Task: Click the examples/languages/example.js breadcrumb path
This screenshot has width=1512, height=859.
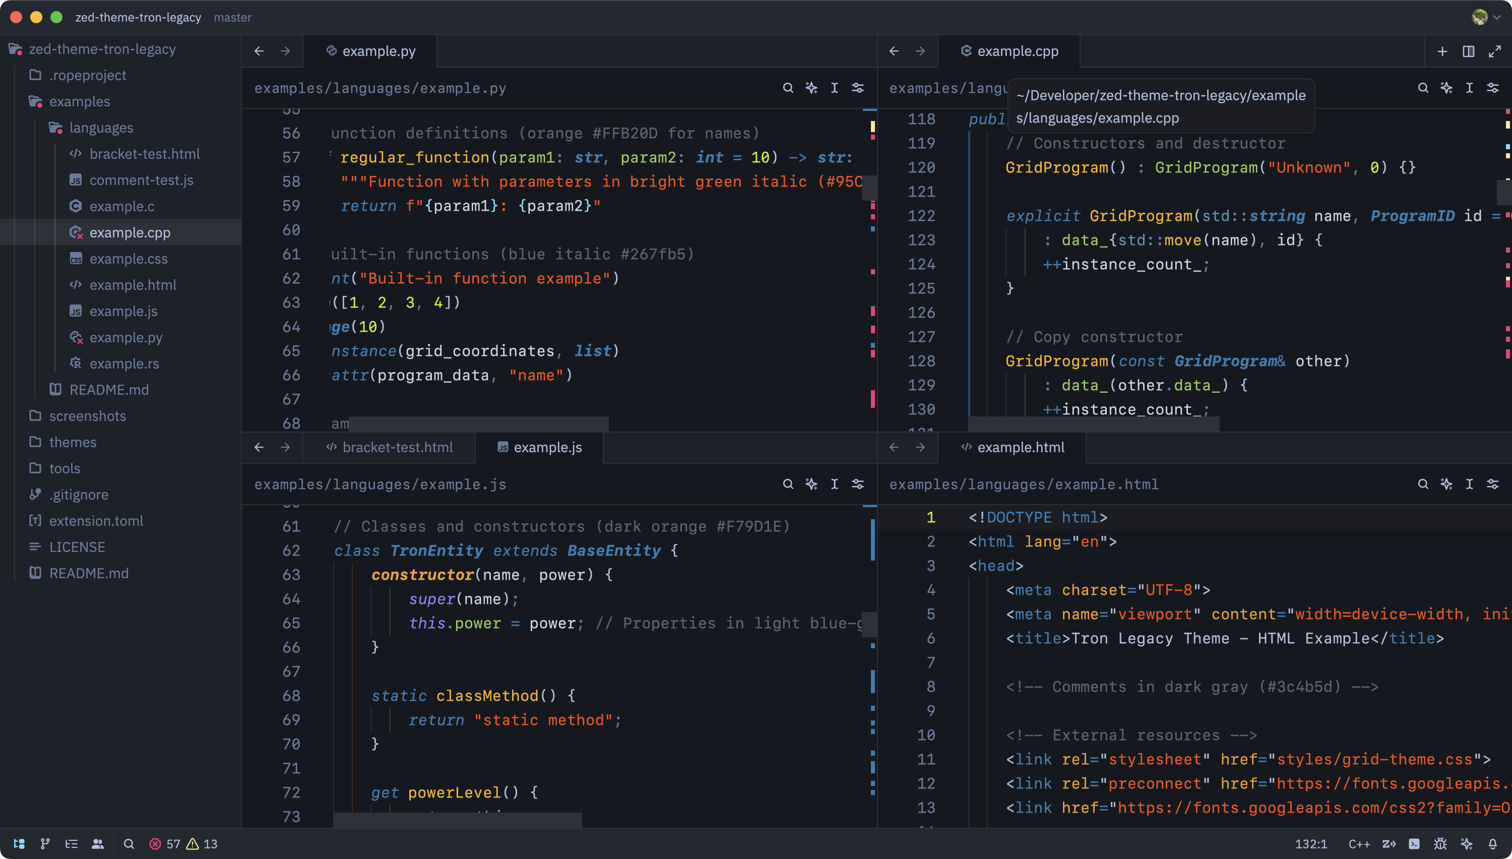Action: (x=380, y=484)
